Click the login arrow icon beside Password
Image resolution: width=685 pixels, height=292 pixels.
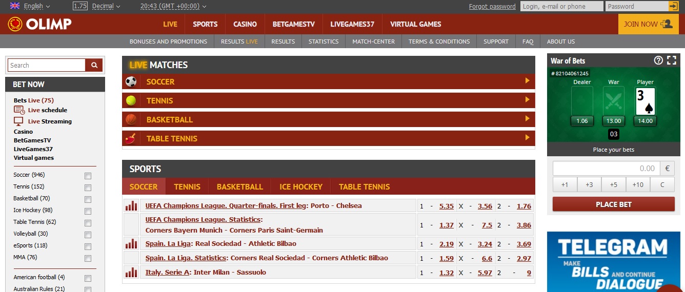pos(673,6)
